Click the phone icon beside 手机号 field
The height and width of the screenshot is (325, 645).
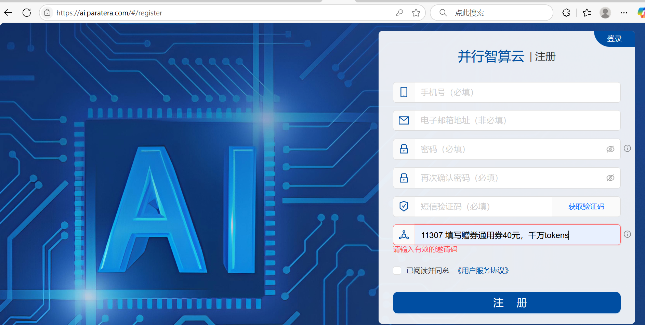404,92
